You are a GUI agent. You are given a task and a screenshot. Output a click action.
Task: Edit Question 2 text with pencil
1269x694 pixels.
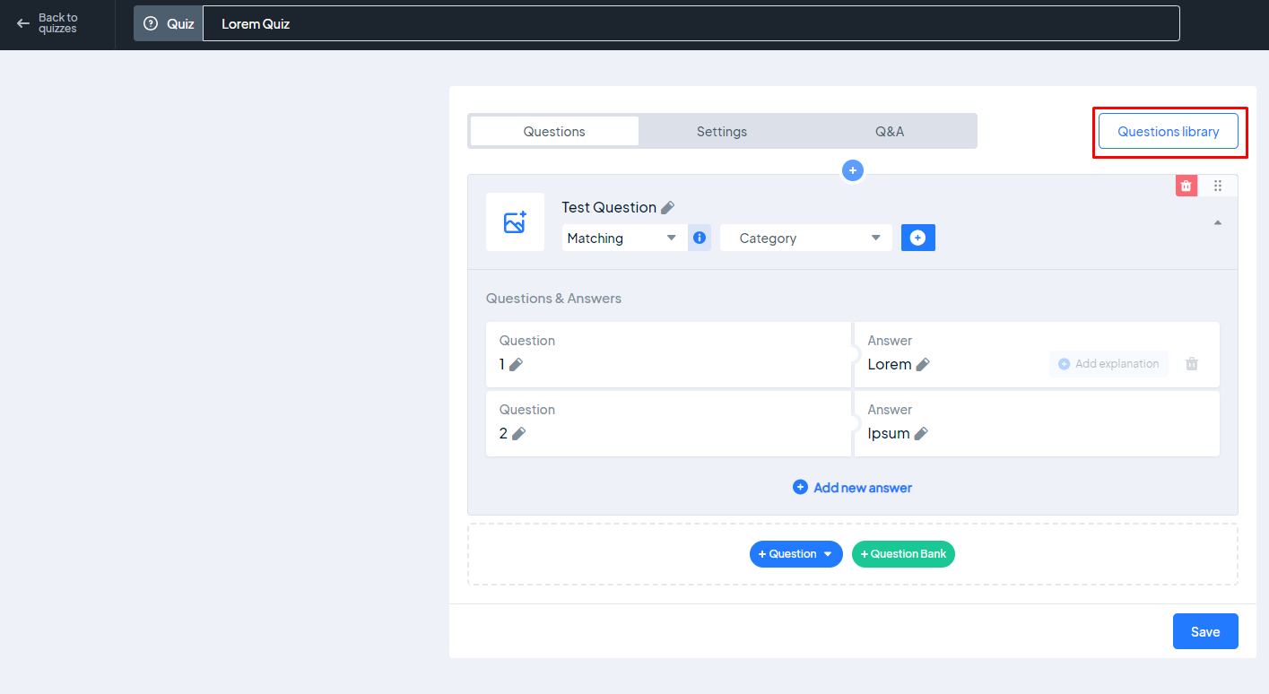click(x=518, y=433)
